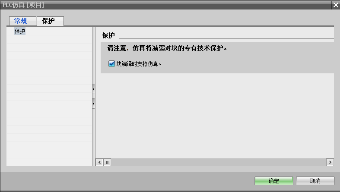Click the splitter's right-pointing arrow
Viewport: 340px width, 192px height.
tap(93, 104)
